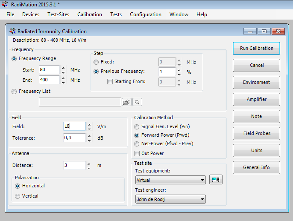
Task: Maximize the Radiated Immunity Calibration window
Action: (264, 32)
